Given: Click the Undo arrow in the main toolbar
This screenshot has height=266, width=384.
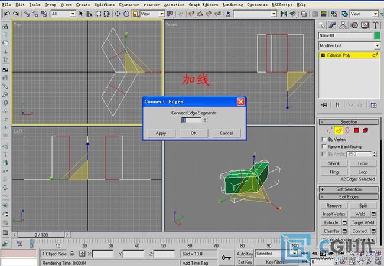Looking at the screenshot, I should click(x=7, y=14).
